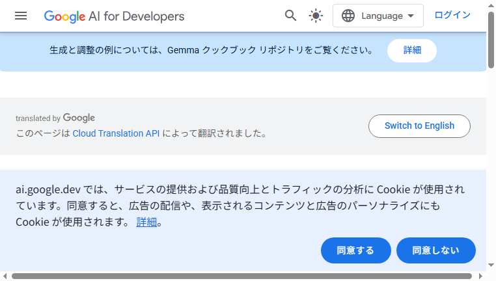Toggle the light/dark theme sun icon
Viewport: 496px width, 281px height.
[316, 16]
